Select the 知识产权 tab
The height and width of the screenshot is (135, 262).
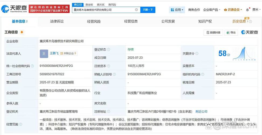point(205,21)
